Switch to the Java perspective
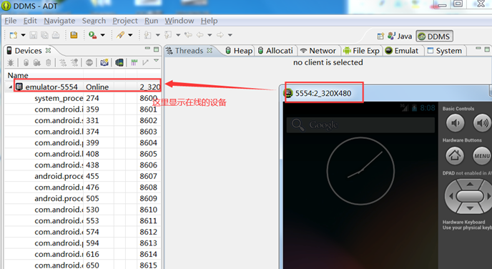This screenshot has height=269, width=492. click(x=400, y=36)
